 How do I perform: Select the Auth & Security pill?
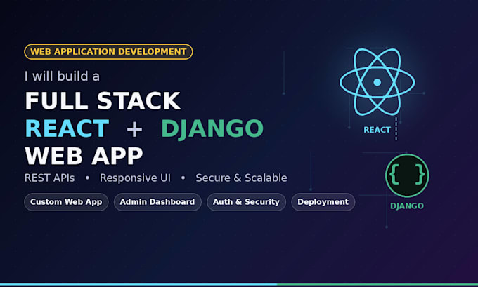pos(246,202)
